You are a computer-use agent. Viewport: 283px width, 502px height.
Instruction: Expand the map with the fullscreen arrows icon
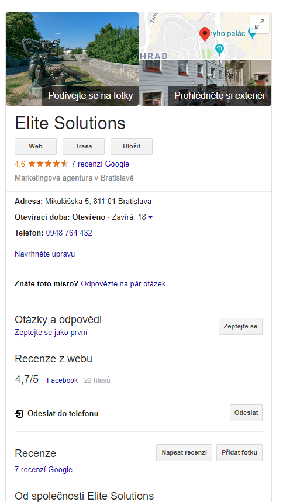coord(260,24)
